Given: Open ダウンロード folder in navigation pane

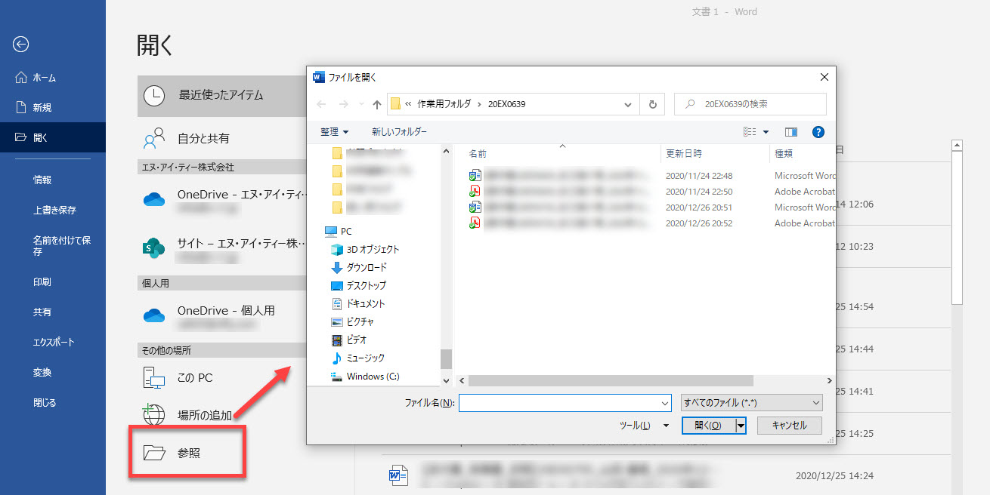Looking at the screenshot, I should pyautogui.click(x=366, y=267).
